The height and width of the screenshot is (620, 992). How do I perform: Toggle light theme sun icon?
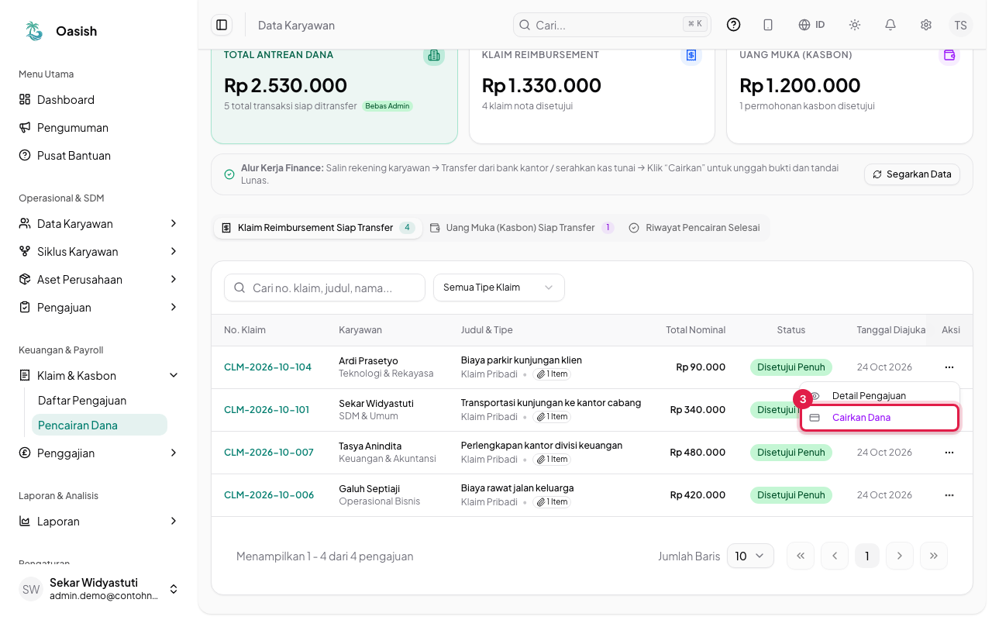coord(855,25)
